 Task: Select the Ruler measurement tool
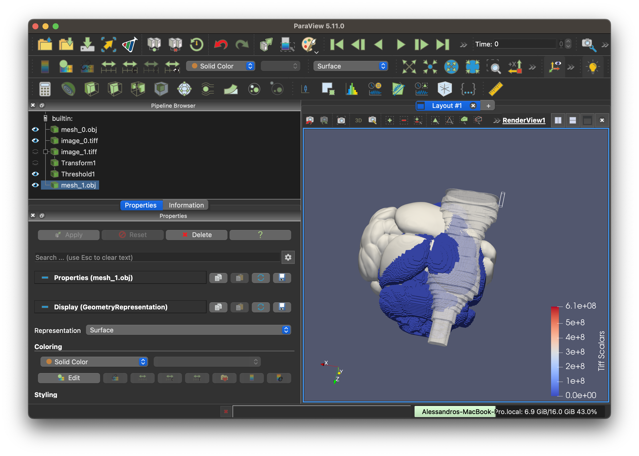[496, 89]
